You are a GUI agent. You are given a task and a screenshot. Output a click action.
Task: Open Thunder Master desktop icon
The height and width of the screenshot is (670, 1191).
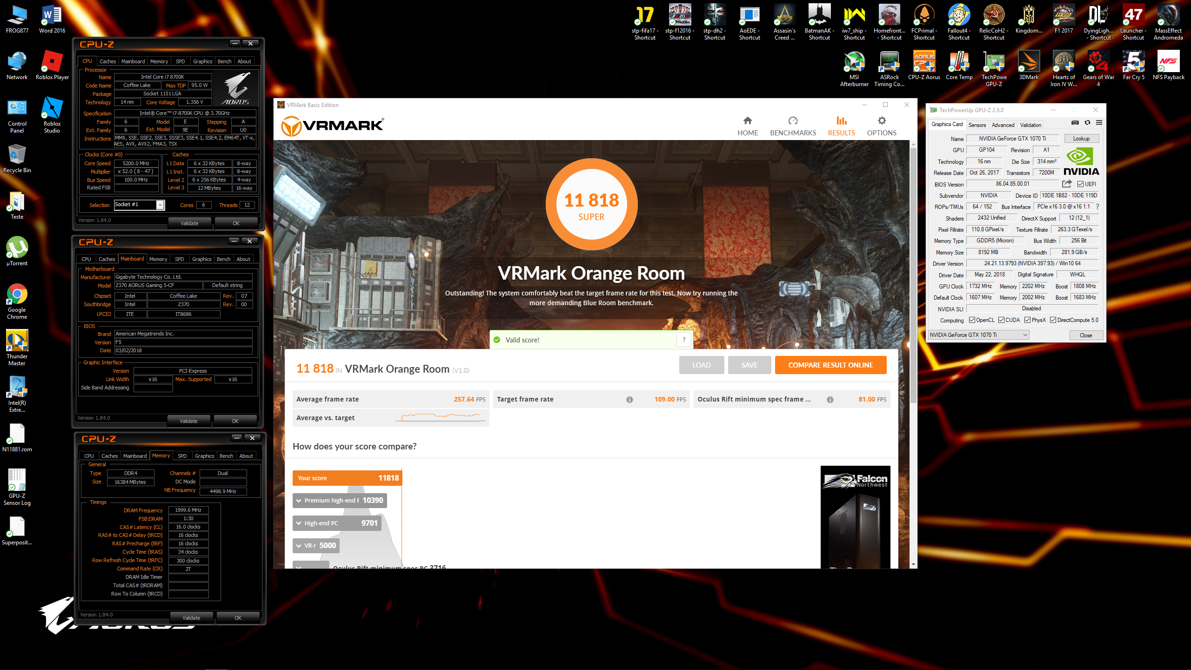pyautogui.click(x=17, y=348)
